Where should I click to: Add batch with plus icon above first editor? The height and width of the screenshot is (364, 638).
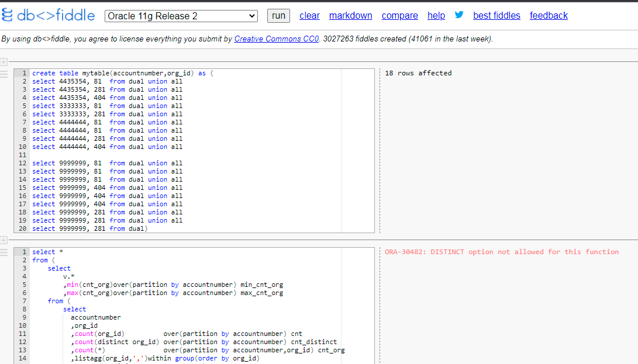pyautogui.click(x=4, y=62)
